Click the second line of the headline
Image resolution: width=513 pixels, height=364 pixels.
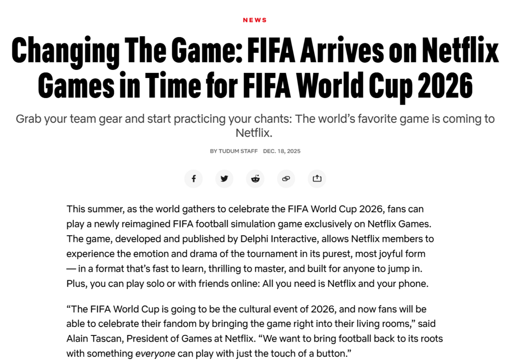coord(255,86)
